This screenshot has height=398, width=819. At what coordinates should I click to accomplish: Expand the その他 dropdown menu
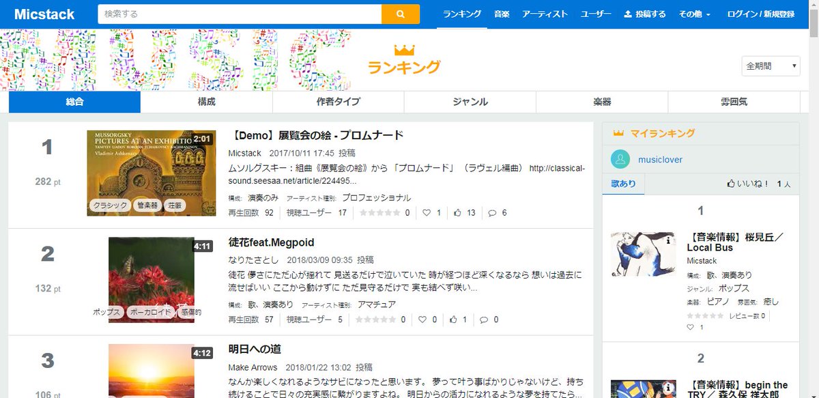pos(695,14)
